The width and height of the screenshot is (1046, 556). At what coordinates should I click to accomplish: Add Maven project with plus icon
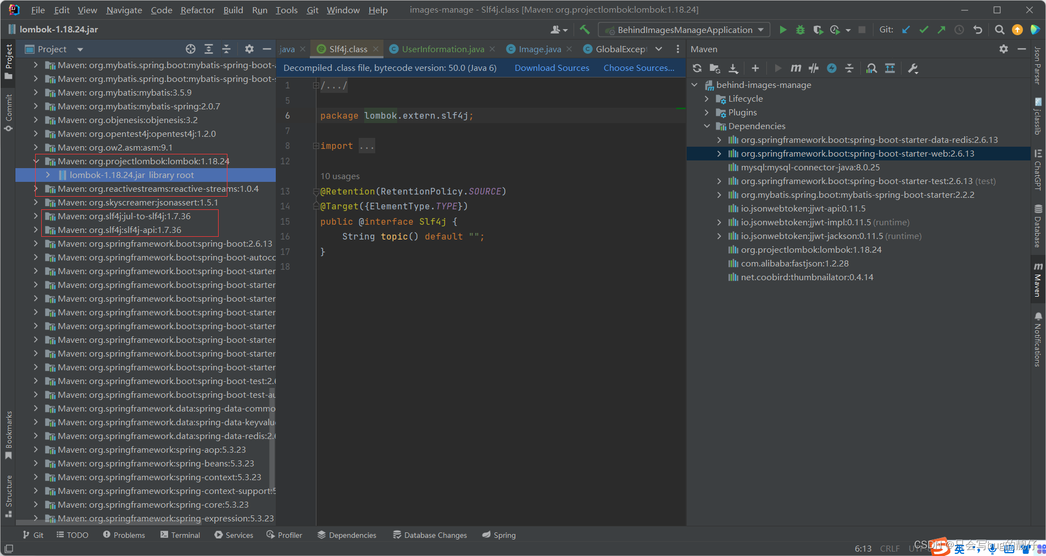click(755, 68)
